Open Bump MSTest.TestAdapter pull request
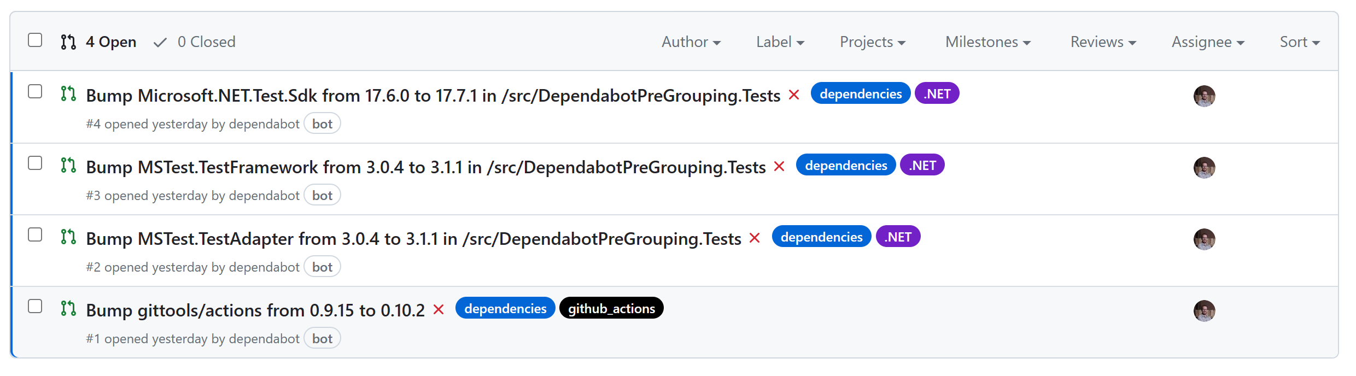1356x376 pixels. coord(413,239)
